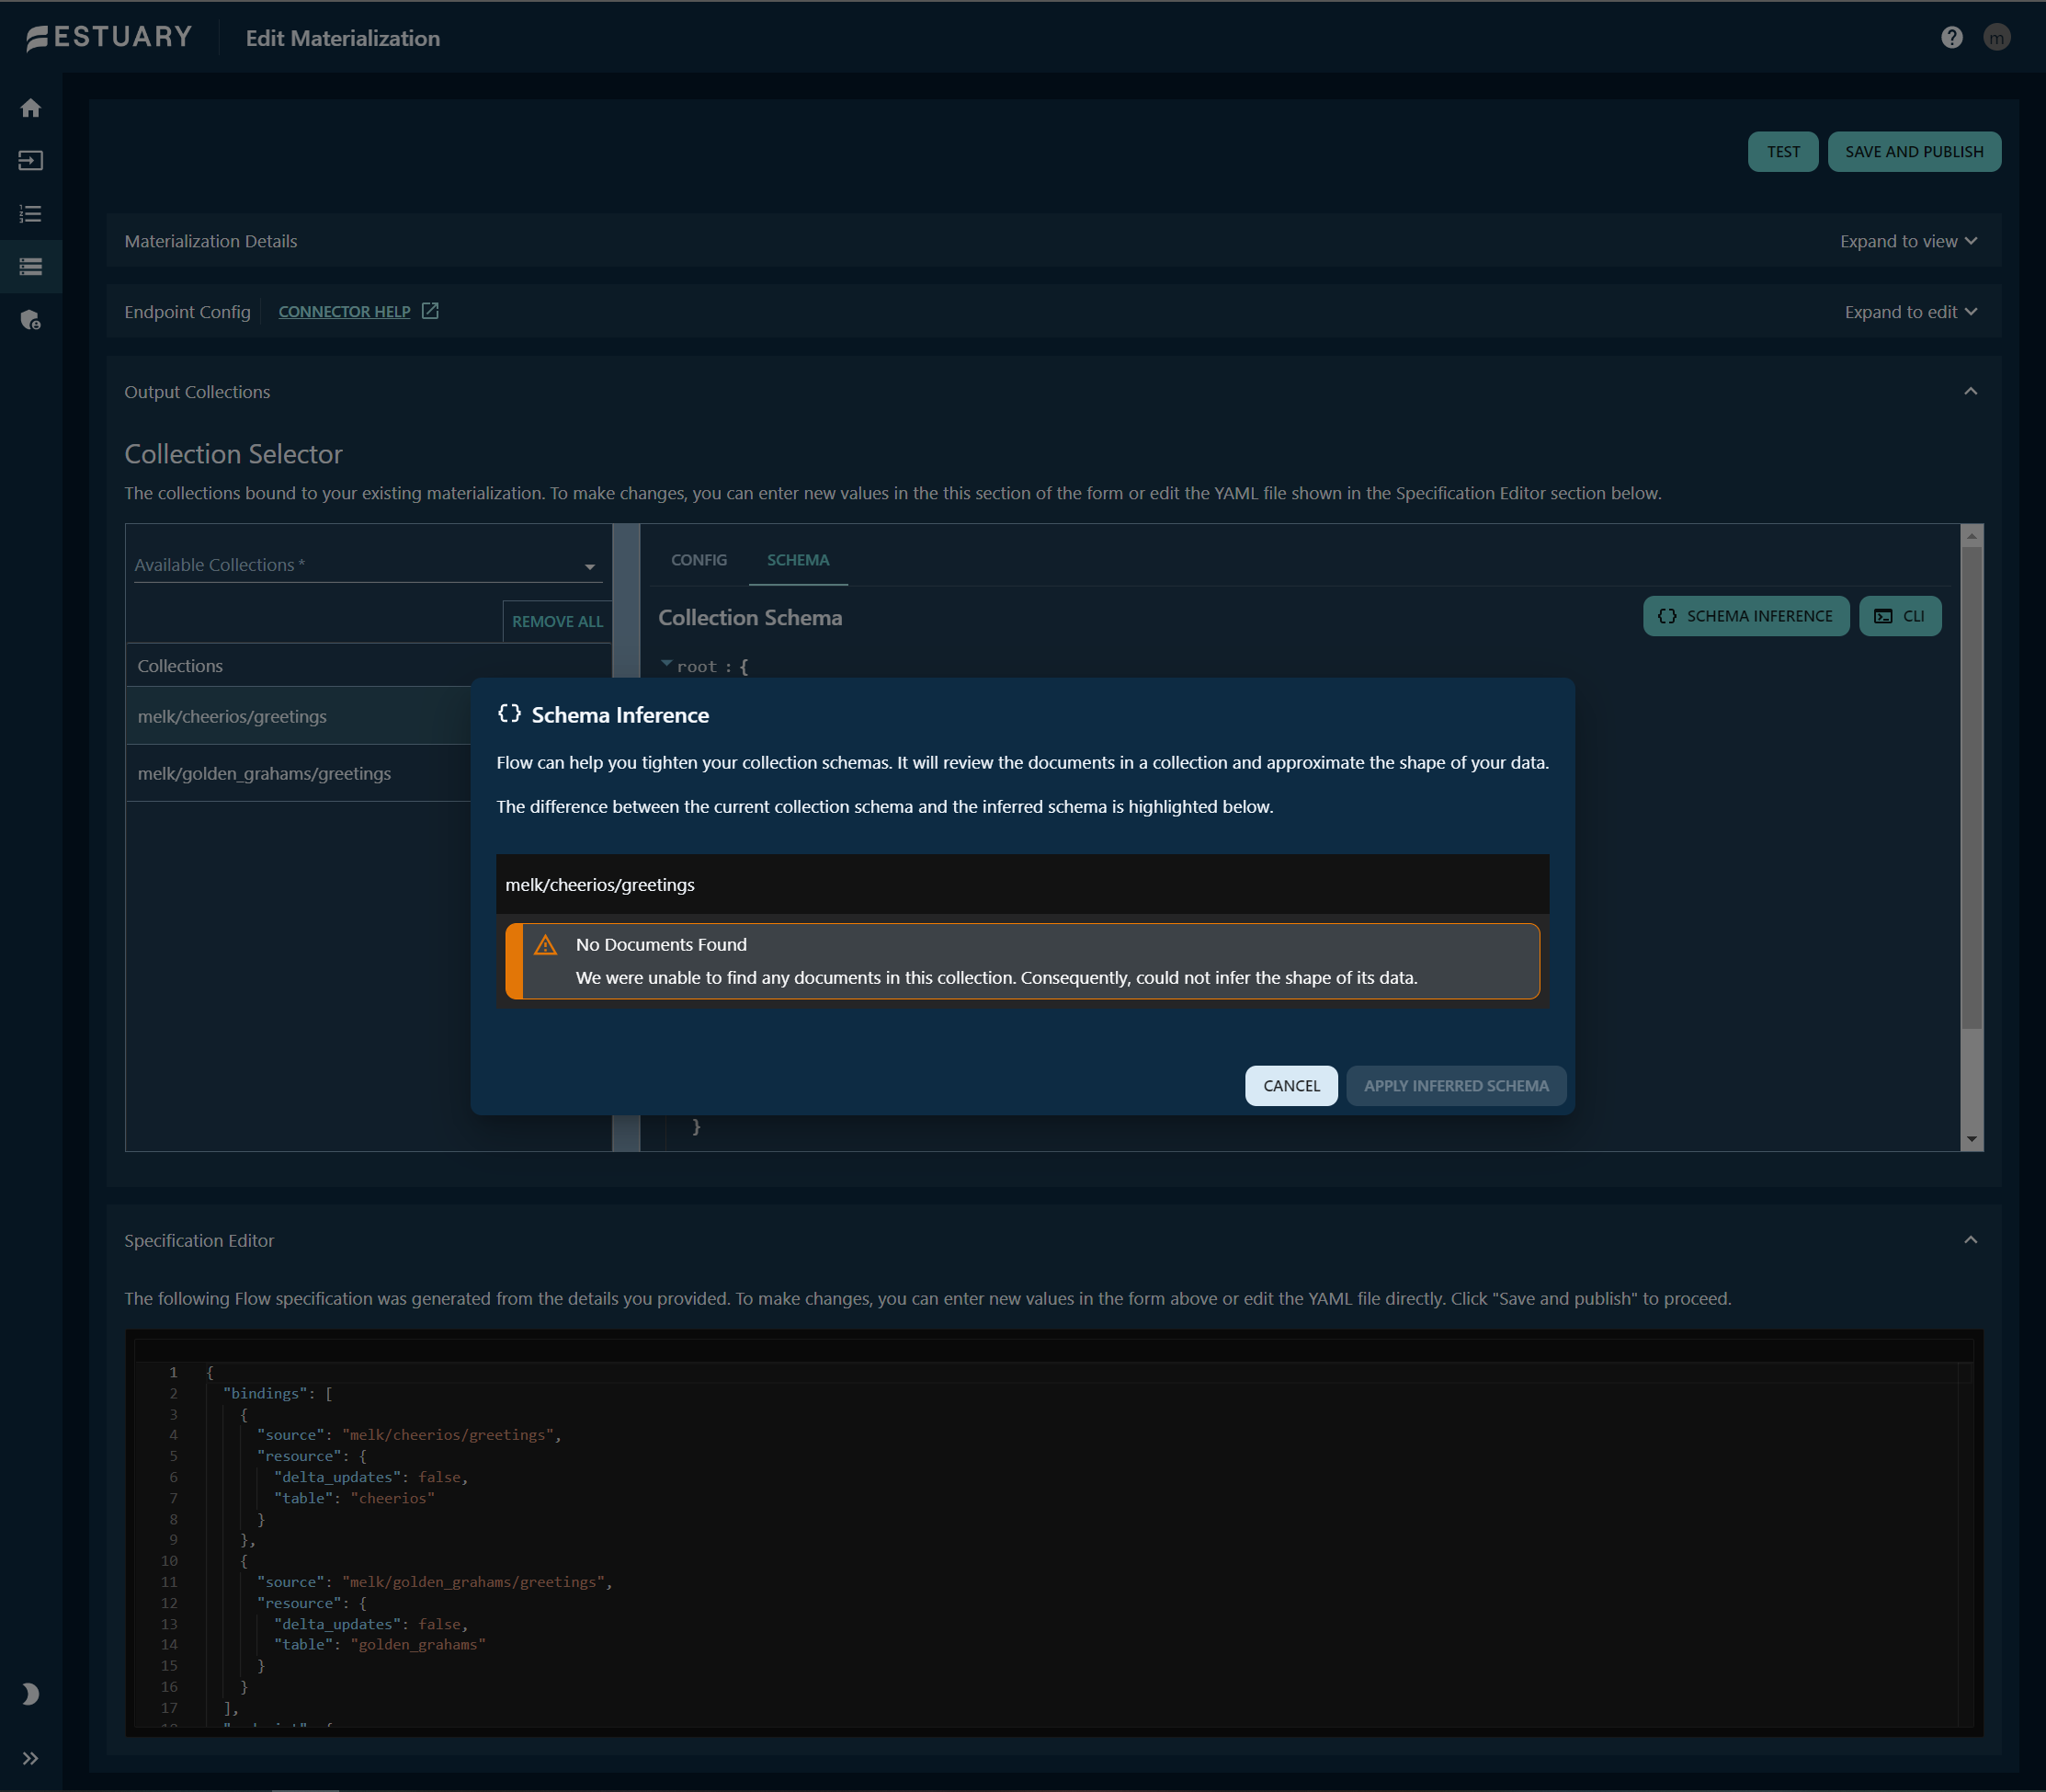Collapse the root schema node triangle
Image resolution: width=2046 pixels, height=1792 pixels.
(x=666, y=664)
